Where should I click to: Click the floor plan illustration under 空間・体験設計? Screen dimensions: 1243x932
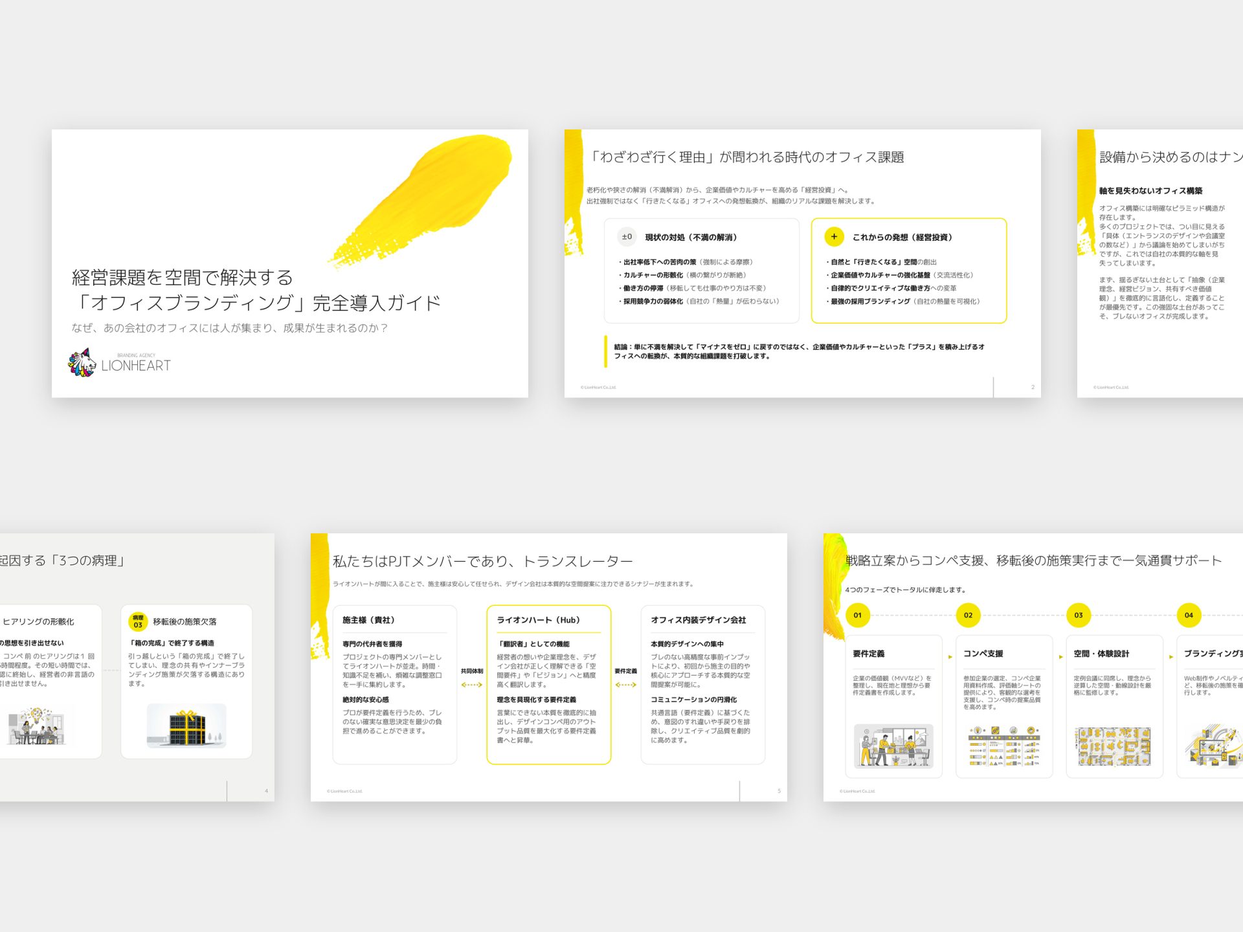point(1114,746)
